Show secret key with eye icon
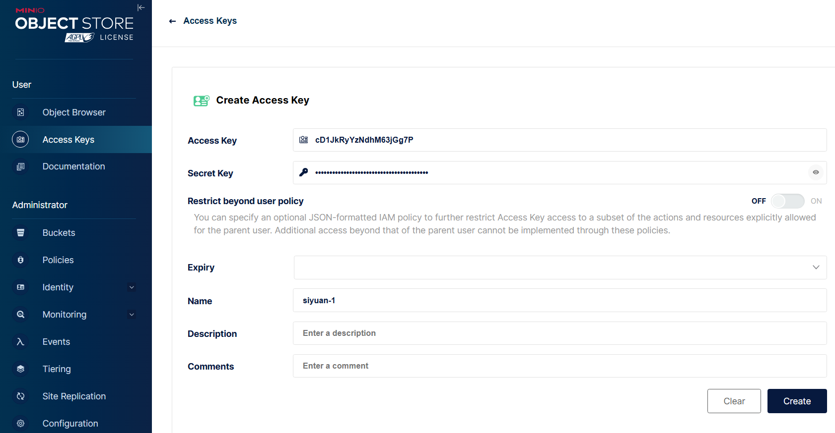The image size is (835, 433). [x=816, y=172]
